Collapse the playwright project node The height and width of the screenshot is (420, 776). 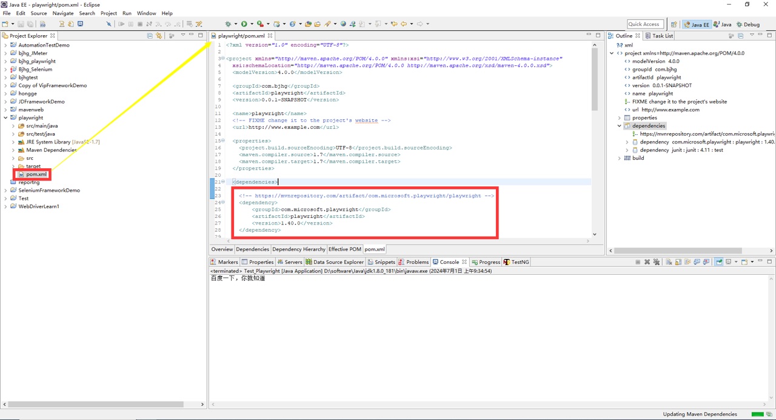[5, 117]
